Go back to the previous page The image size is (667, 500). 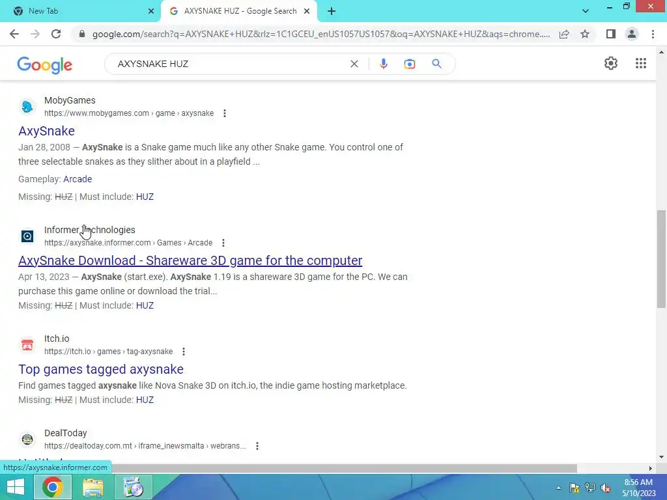pos(14,34)
